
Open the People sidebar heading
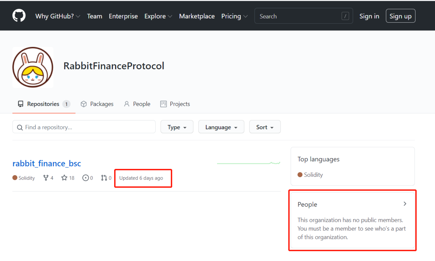pos(307,204)
